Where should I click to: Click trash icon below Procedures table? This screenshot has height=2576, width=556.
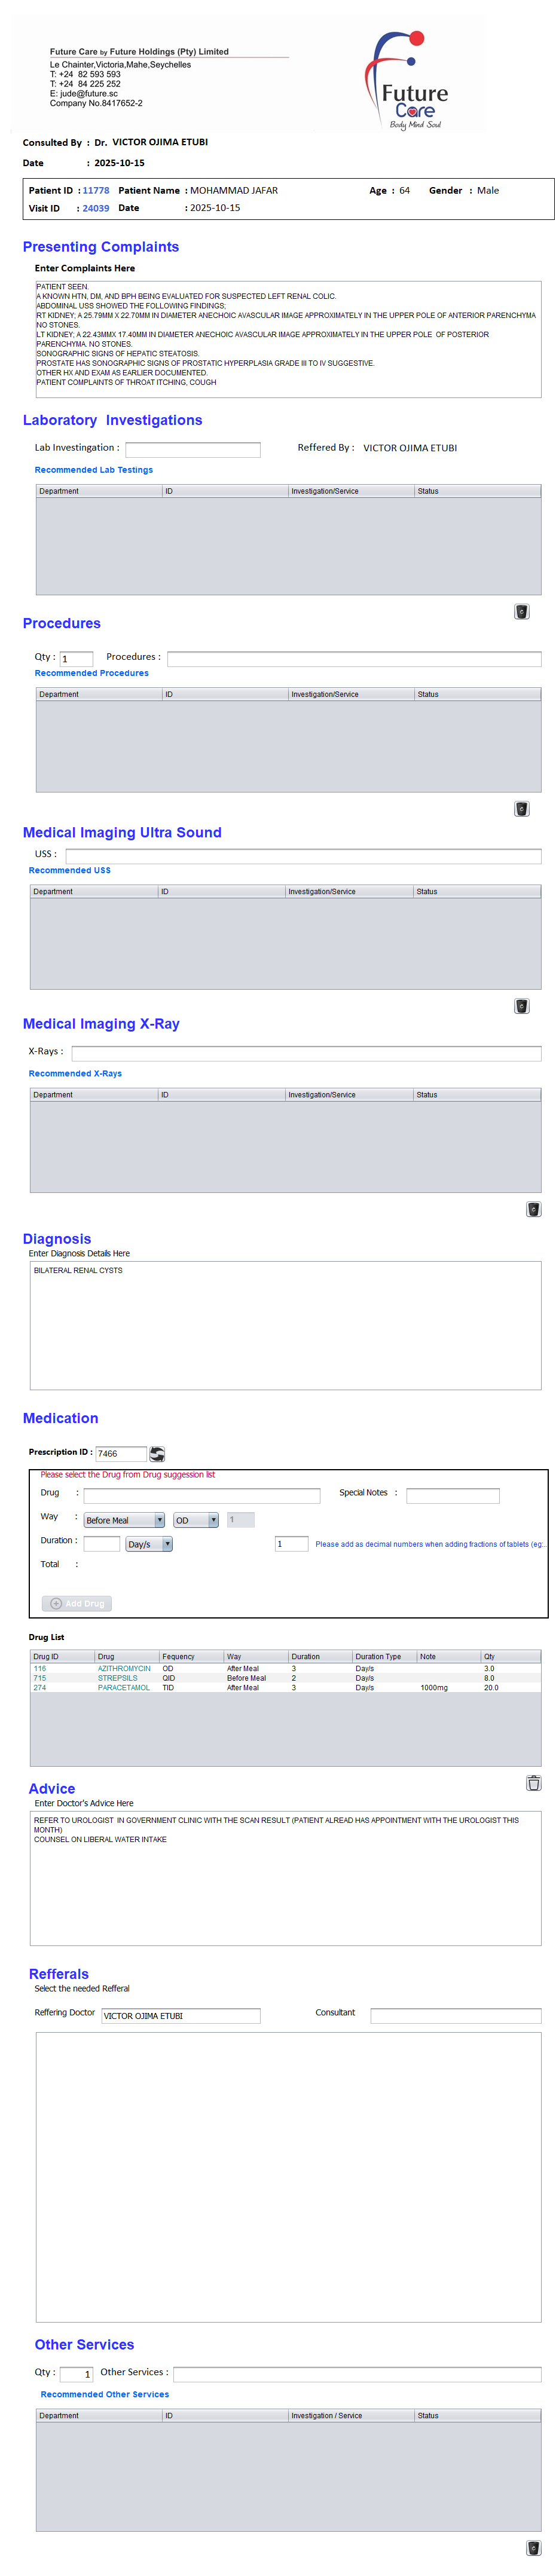521,809
